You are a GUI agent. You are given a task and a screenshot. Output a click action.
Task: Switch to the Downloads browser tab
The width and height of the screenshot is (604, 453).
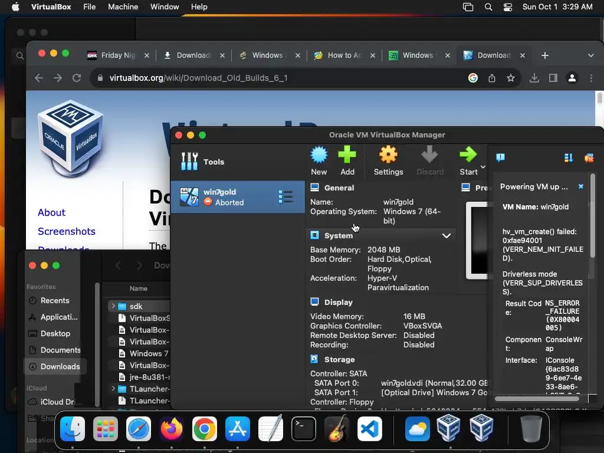pos(193,55)
